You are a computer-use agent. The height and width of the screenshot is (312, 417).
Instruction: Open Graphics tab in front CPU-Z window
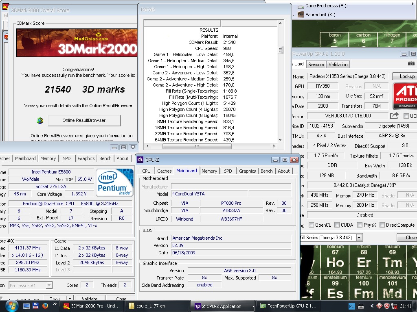point(247,171)
